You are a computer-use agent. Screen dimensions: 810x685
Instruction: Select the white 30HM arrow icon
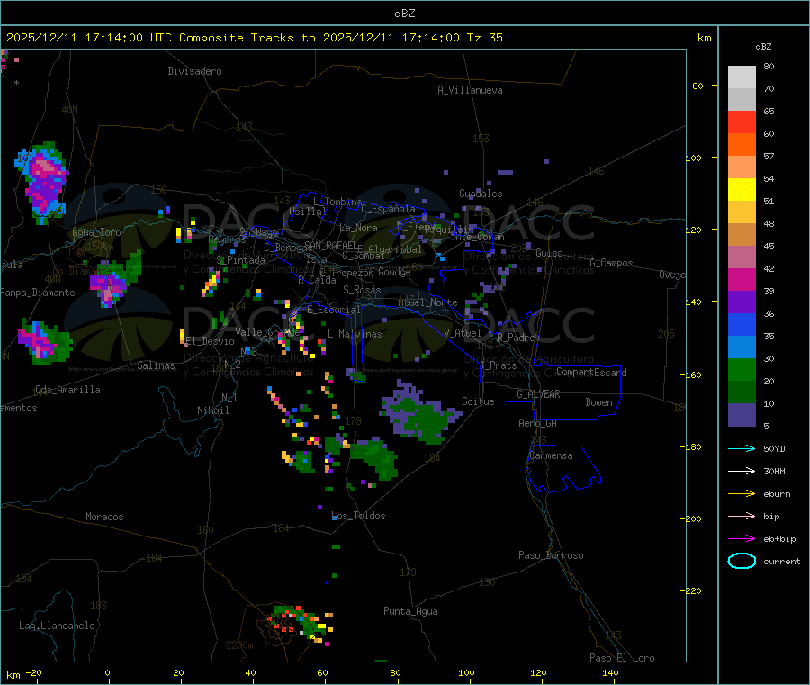[x=742, y=471]
